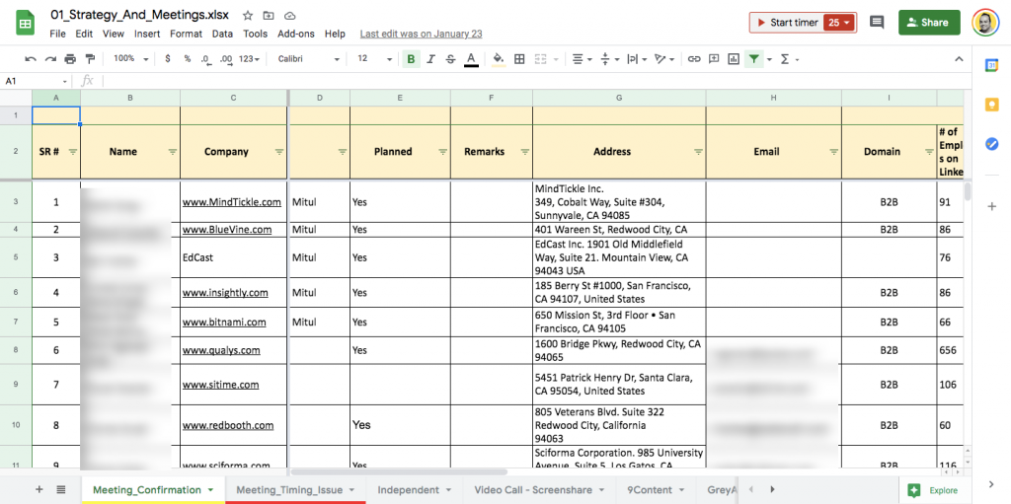
Task: Open the borders tool
Action: [x=519, y=58]
